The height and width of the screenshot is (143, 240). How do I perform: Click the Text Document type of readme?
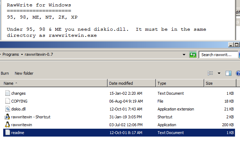[x=171, y=133]
